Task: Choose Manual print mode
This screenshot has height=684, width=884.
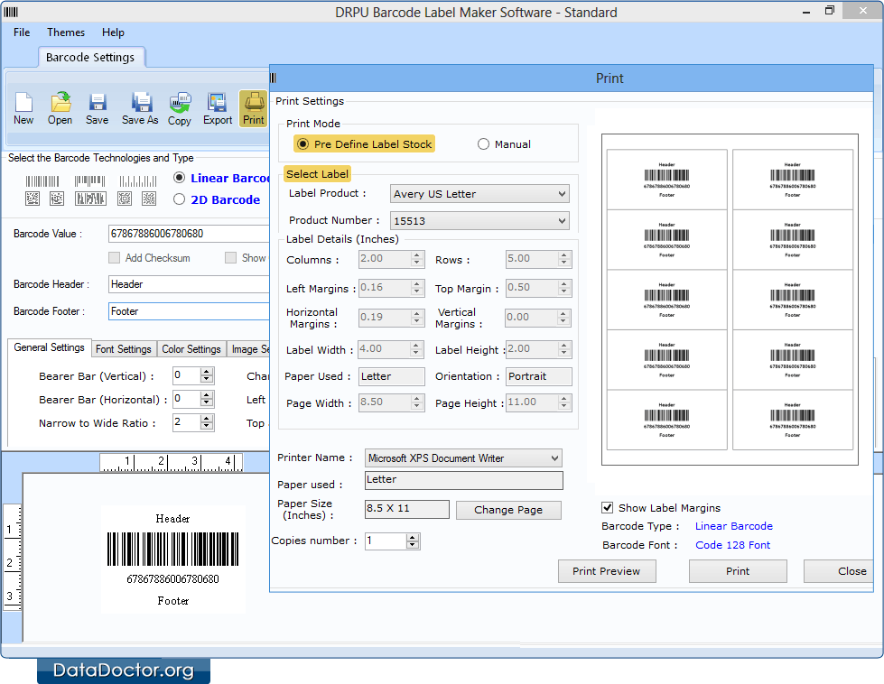Action: click(x=483, y=144)
